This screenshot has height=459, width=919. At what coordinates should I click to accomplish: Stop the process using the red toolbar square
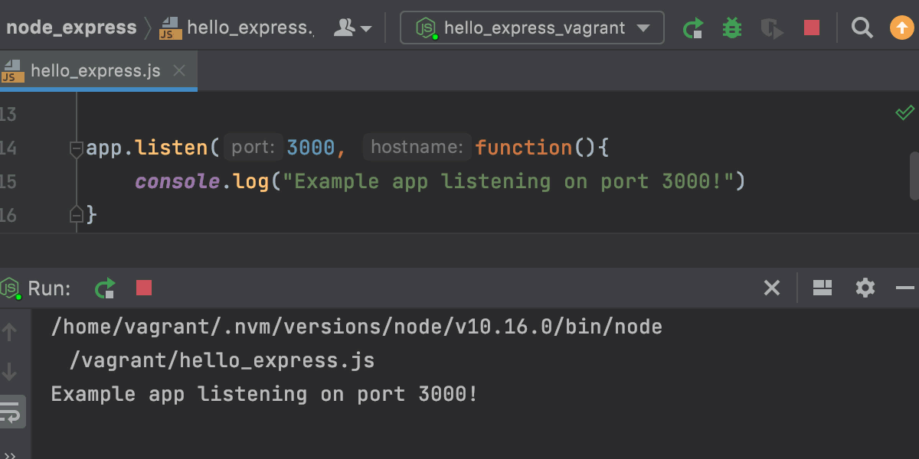pos(811,28)
